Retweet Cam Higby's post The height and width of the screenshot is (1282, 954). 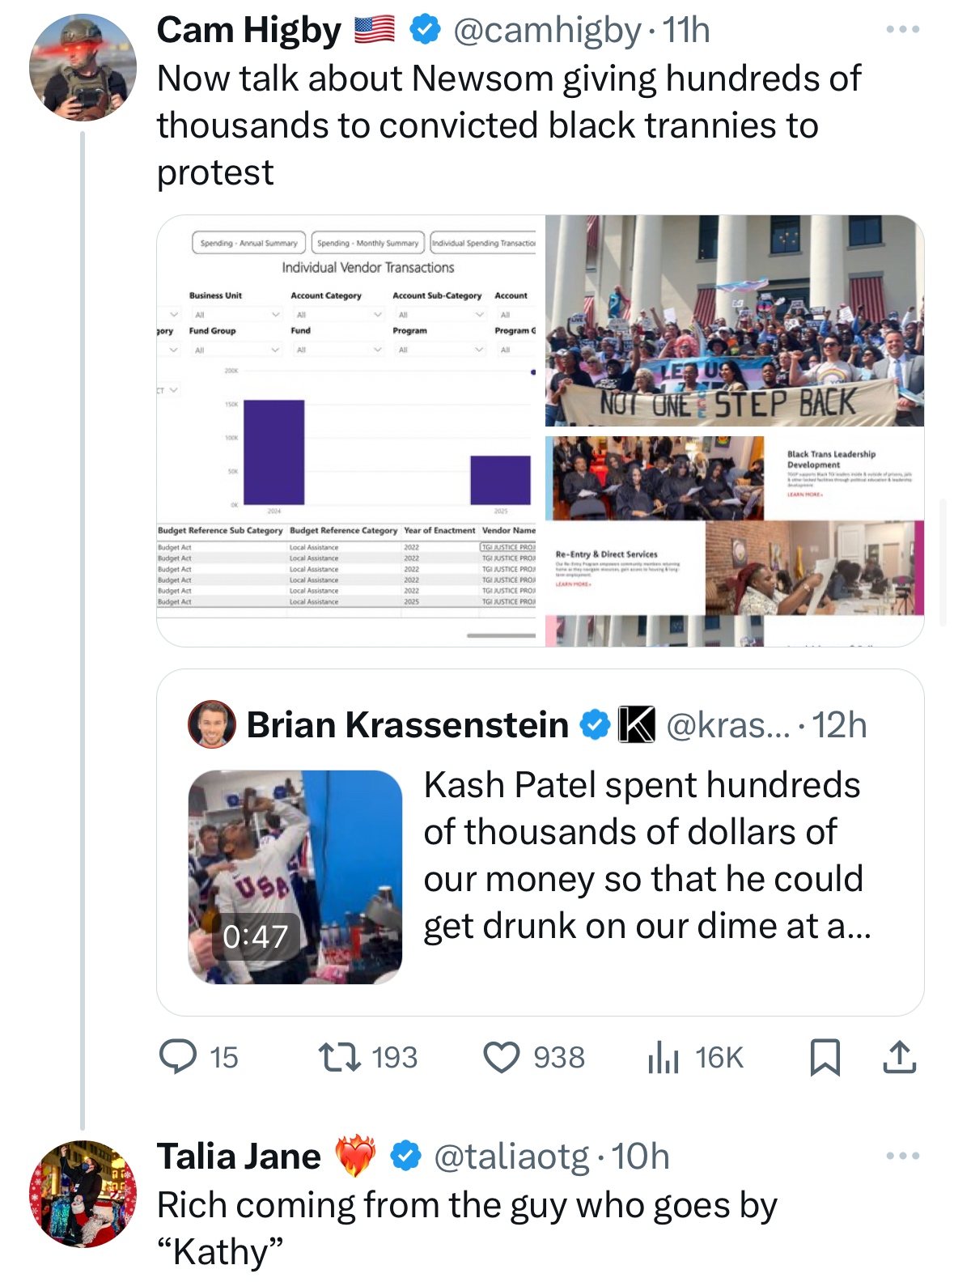click(x=340, y=1057)
